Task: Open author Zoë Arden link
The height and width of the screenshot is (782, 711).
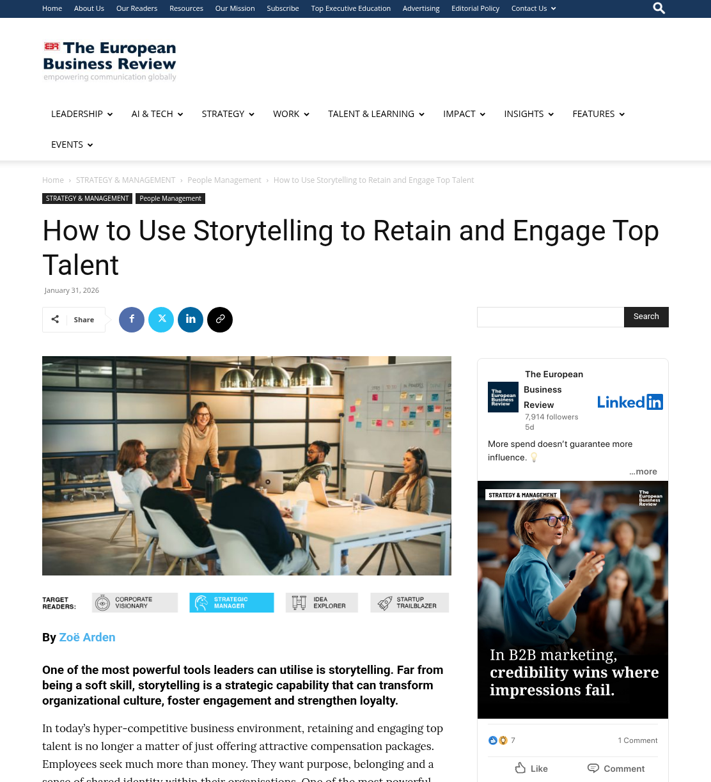Action: tap(87, 637)
